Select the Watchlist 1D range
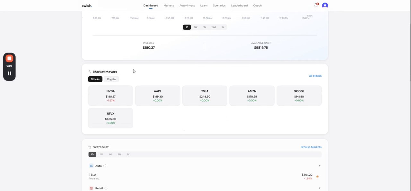 coord(92,154)
